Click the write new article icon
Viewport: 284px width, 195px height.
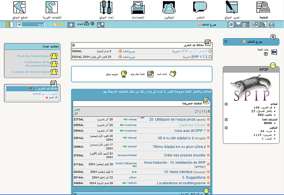[x=150, y=74]
